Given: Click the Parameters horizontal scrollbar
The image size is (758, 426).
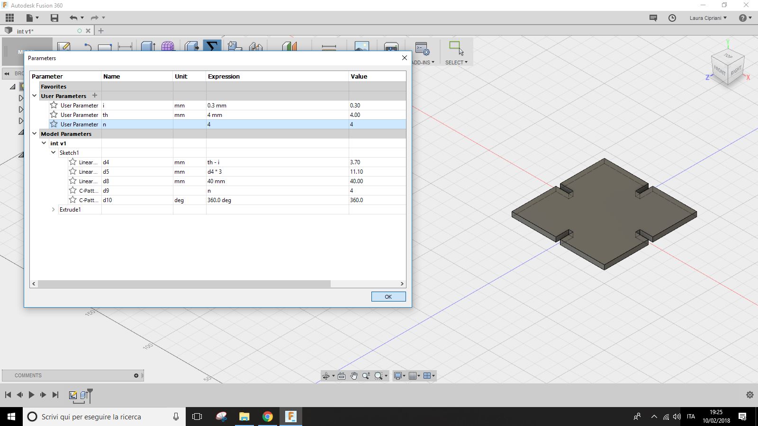Looking at the screenshot, I should coord(184,284).
